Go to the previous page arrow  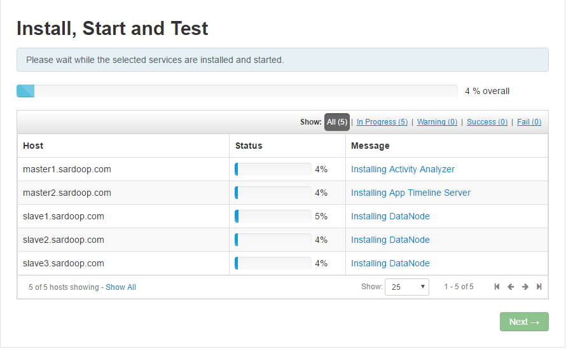click(x=511, y=287)
